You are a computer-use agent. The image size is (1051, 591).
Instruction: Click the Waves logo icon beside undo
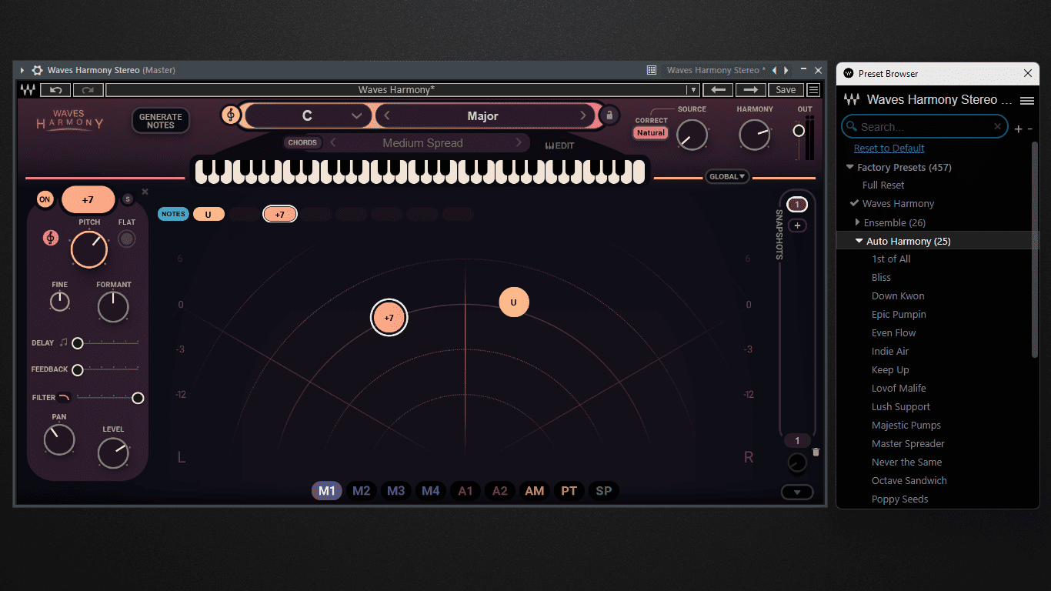pyautogui.click(x=28, y=90)
